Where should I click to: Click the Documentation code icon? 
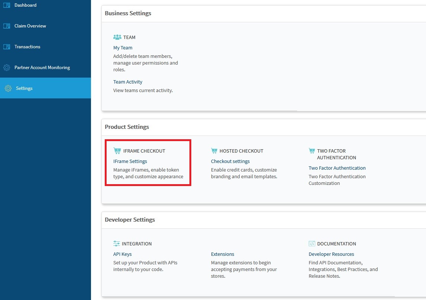point(312,244)
